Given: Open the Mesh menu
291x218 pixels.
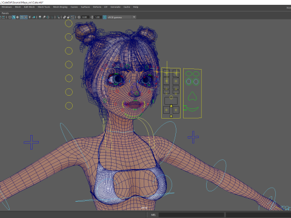Looking at the screenshot, I should [x=18, y=7].
